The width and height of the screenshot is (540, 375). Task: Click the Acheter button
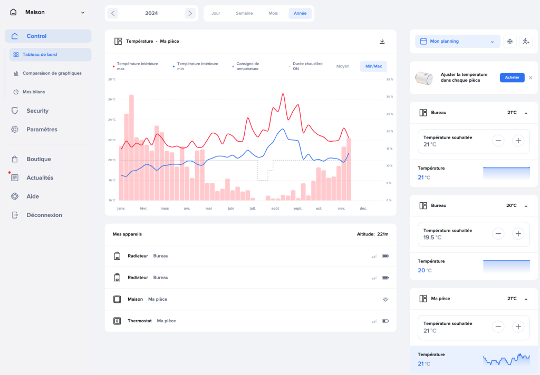click(x=512, y=77)
